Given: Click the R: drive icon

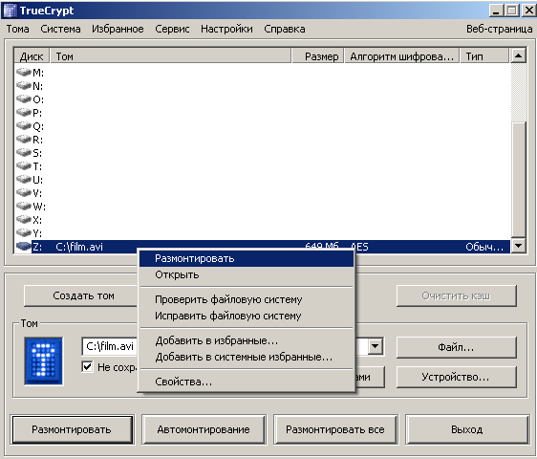Looking at the screenshot, I should (x=24, y=140).
